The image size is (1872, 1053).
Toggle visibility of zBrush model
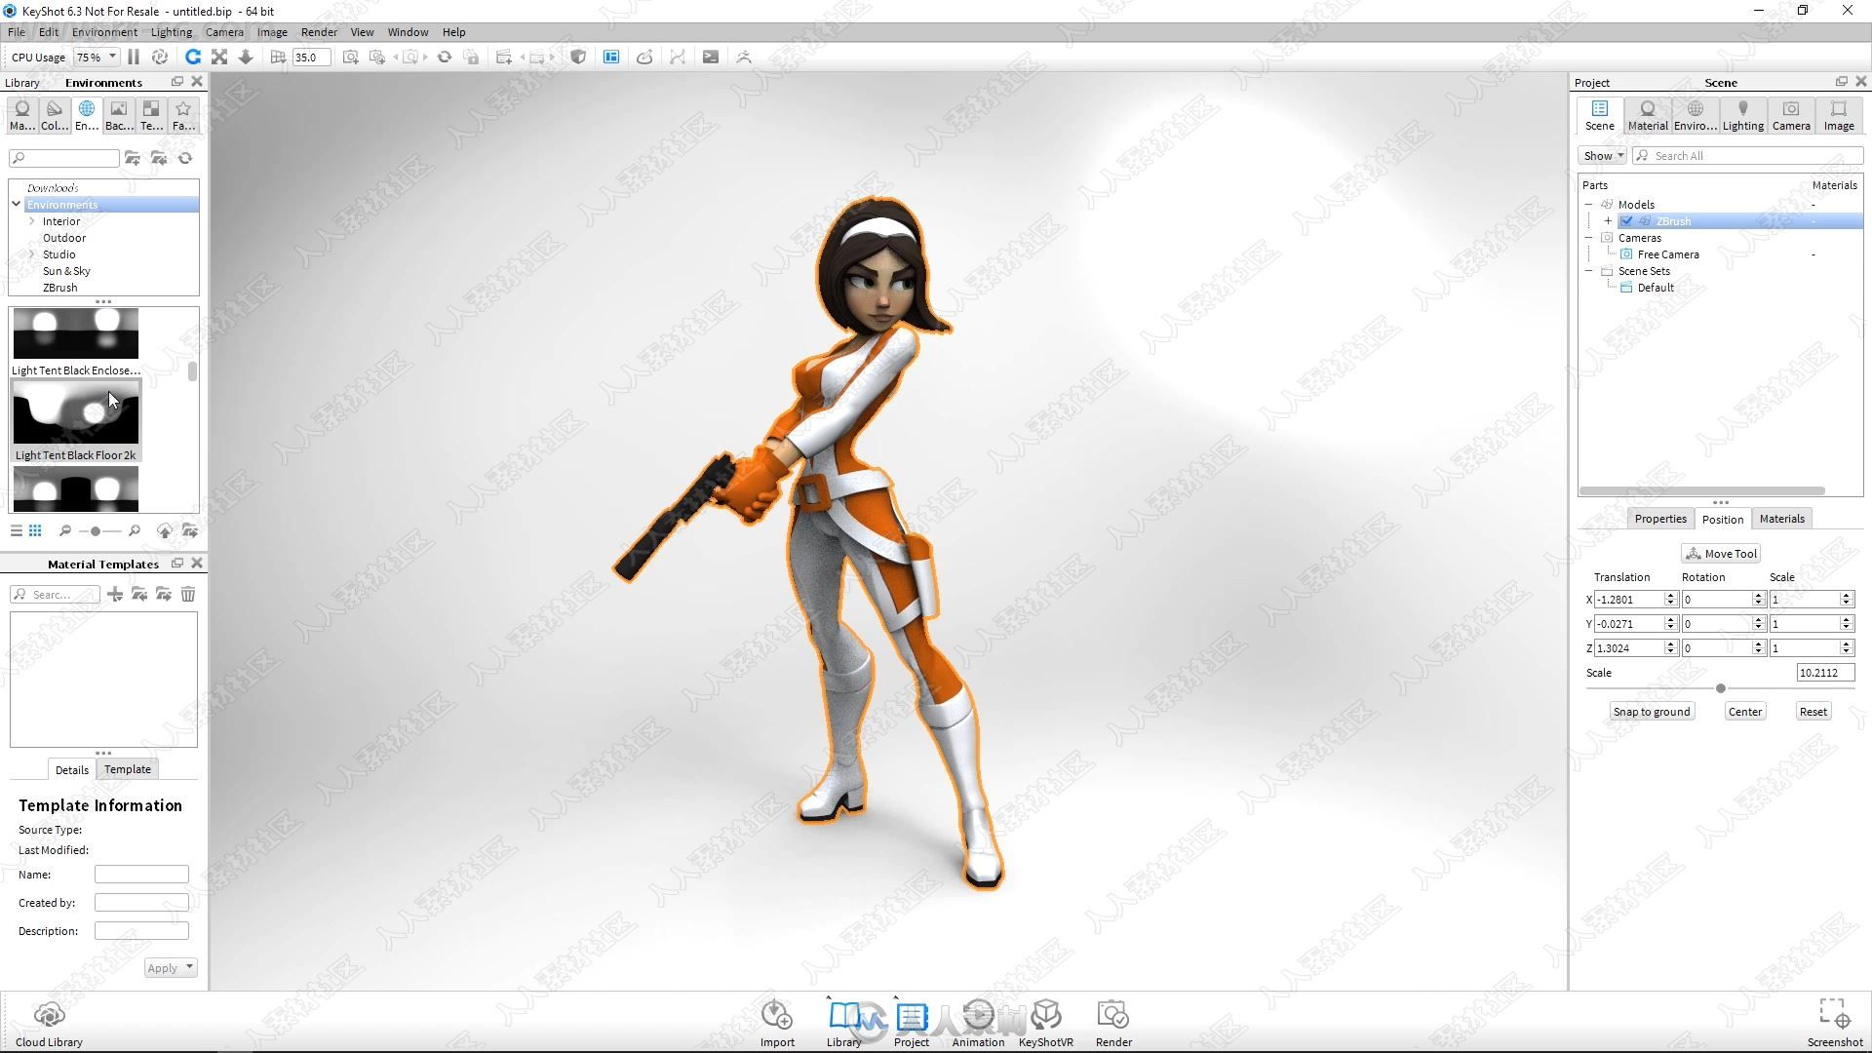pyautogui.click(x=1626, y=221)
